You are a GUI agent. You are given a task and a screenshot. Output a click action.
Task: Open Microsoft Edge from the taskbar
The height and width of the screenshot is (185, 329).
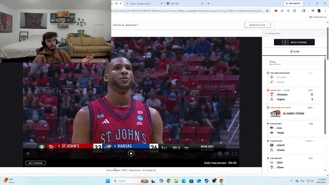184,181
